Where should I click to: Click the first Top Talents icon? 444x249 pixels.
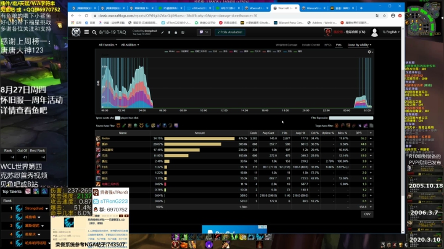(28, 192)
